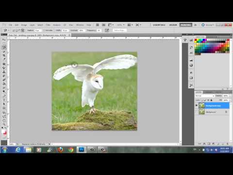Open Internet Explorer from the taskbar
The height and width of the screenshot is (175, 233).
tap(18, 150)
